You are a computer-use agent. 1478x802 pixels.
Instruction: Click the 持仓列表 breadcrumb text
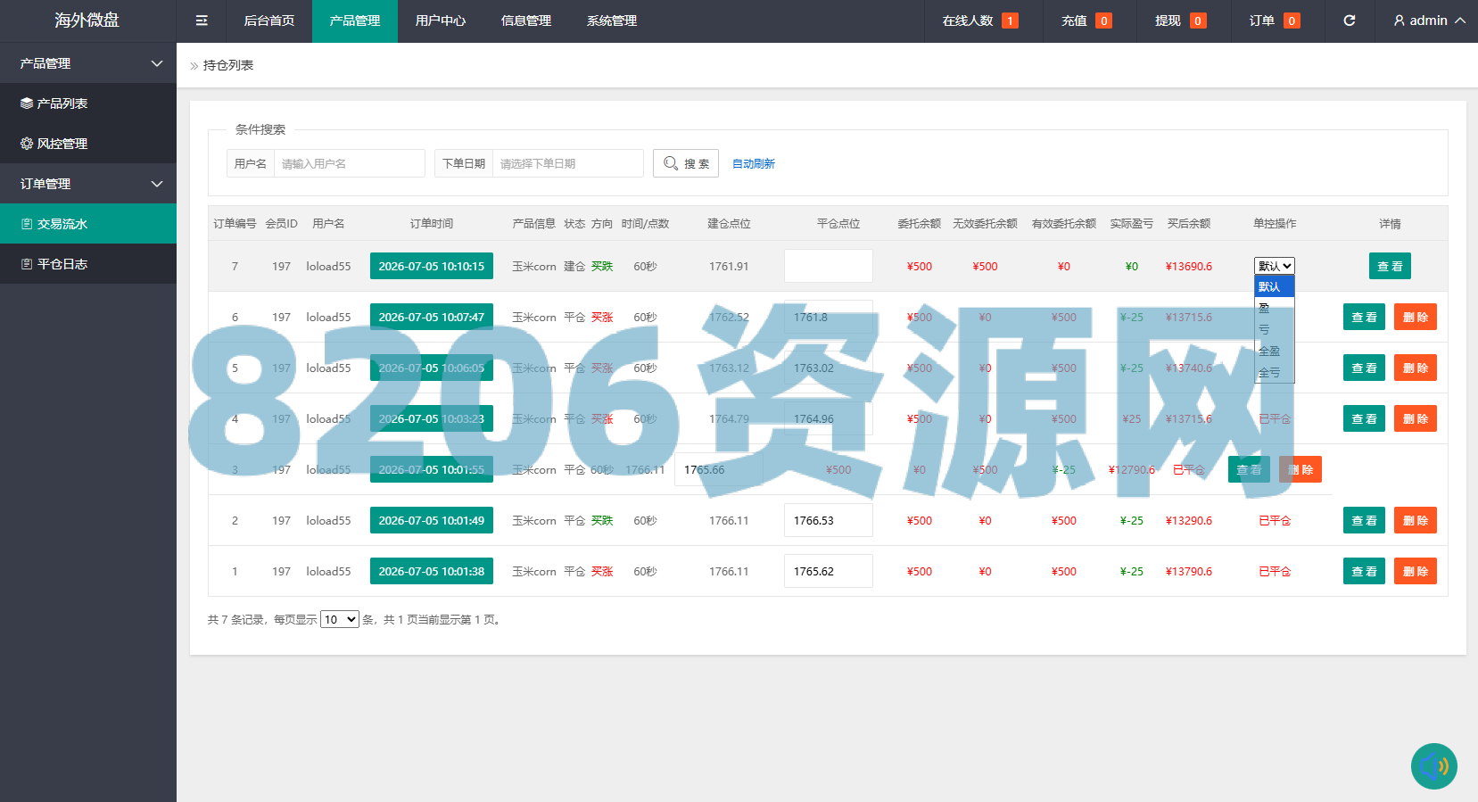coord(228,65)
